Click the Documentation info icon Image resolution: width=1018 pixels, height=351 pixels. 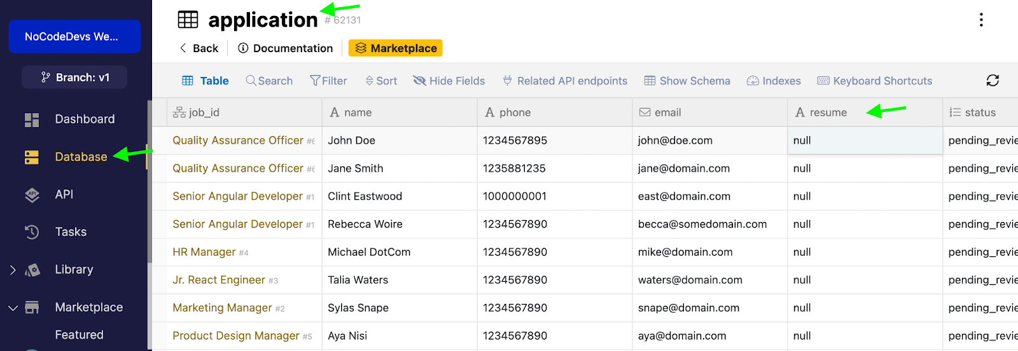pos(243,48)
